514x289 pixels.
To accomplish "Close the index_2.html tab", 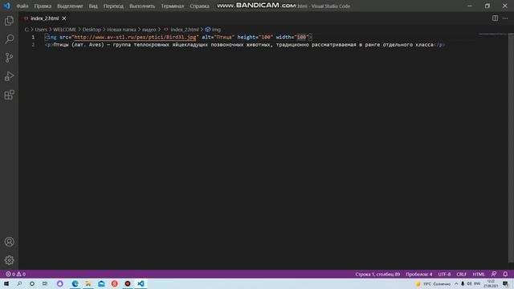I will 64,18.
